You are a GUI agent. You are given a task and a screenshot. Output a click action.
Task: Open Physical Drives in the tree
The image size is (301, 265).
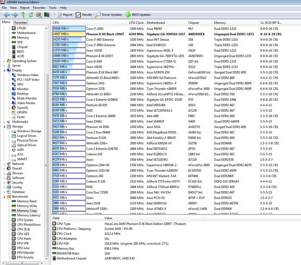tap(27, 141)
